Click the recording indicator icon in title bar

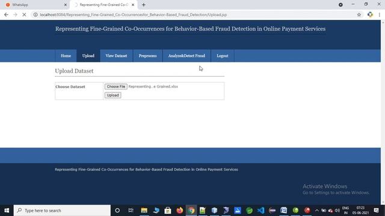click(340, 5)
